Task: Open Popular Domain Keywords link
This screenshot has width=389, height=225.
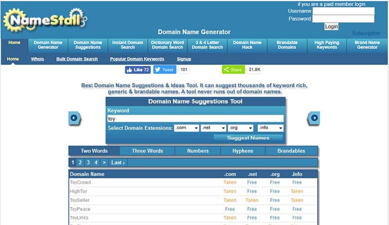Action: coord(137,59)
